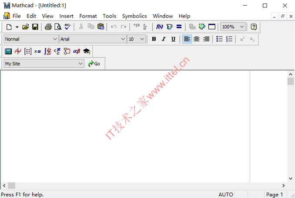This screenshot has height=198, width=295.
Task: Toggle Italic formatting
Action: [x=164, y=39]
